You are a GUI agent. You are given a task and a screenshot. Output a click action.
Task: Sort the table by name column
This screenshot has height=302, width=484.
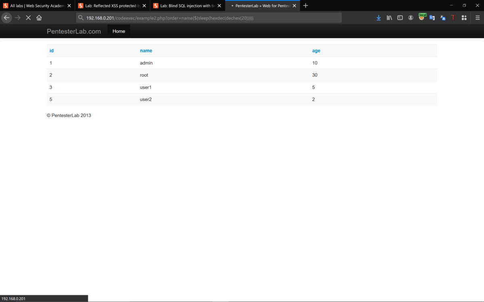pyautogui.click(x=146, y=51)
